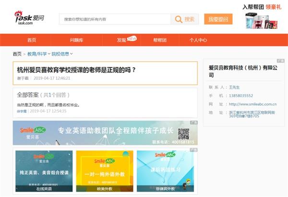Image resolution: width=288 pixels, height=197 pixels.
Task: Click question asker name 谢于霜
Action: tap(23, 78)
